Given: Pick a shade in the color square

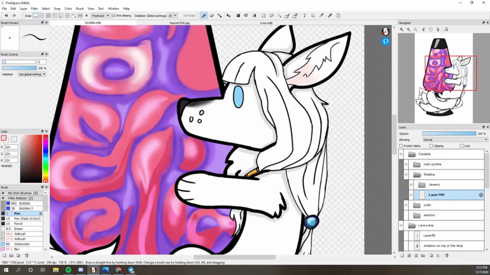Looking at the screenshot, I should tap(31, 159).
